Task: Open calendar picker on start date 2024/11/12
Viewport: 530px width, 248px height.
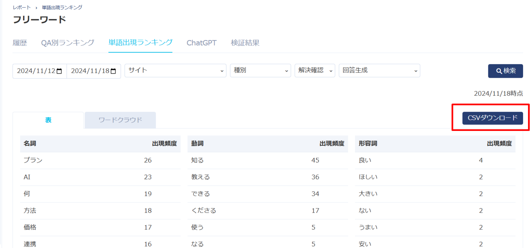Action: (59, 71)
